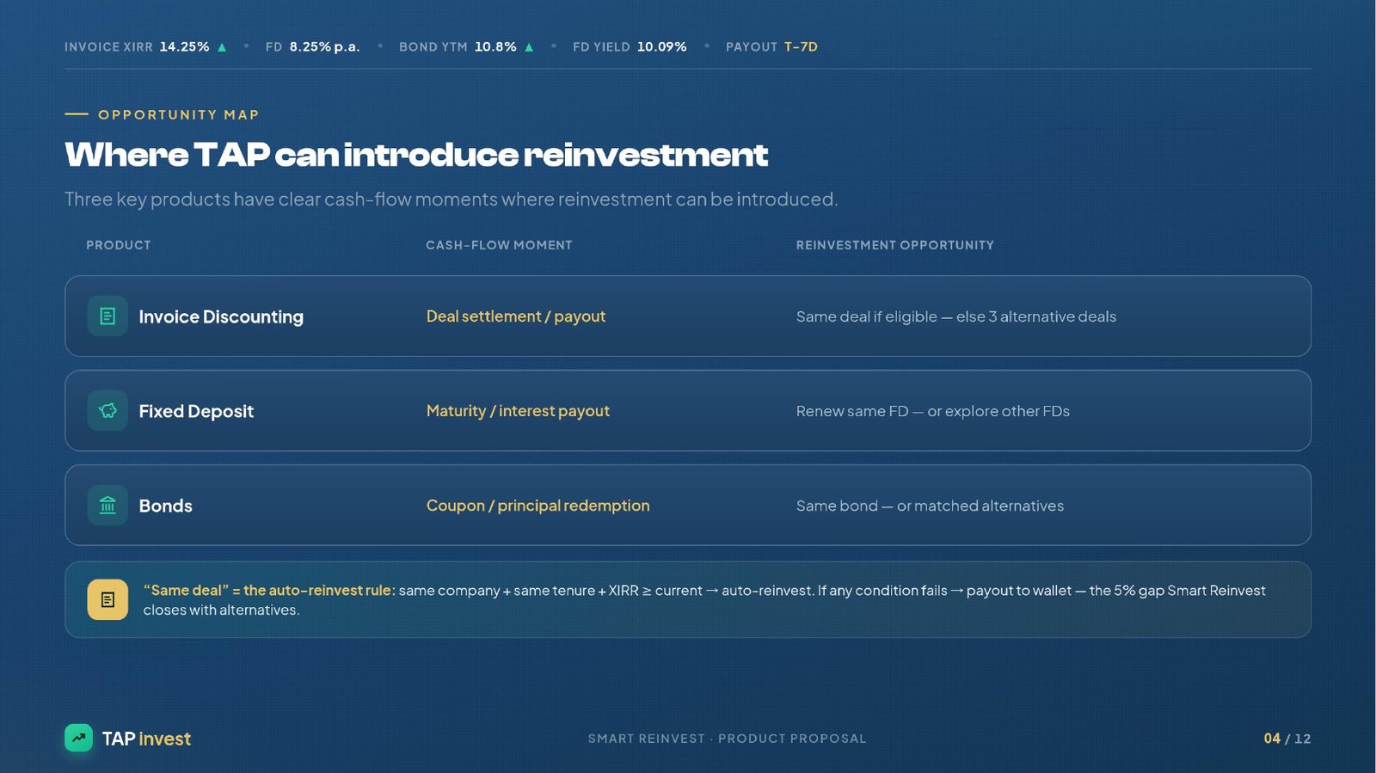
Task: Click "Deal settlement / payout" text
Action: click(516, 316)
